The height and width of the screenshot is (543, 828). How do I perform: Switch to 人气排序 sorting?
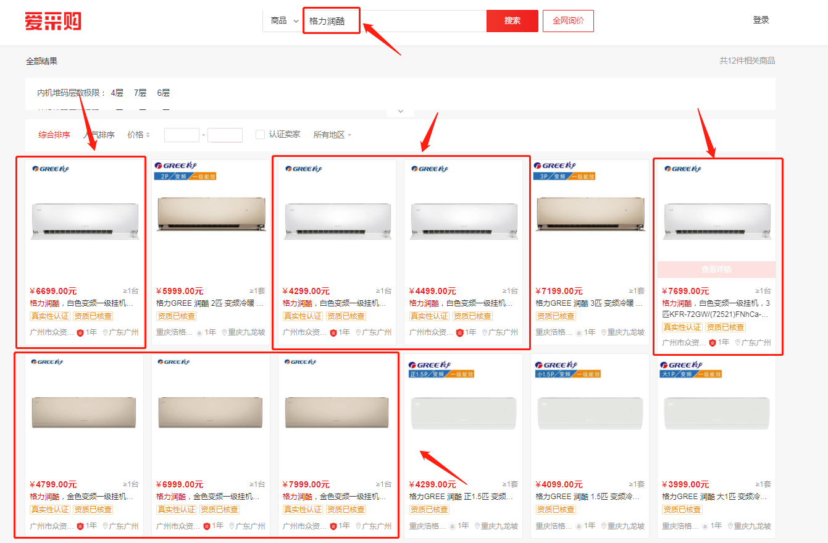tap(99, 134)
